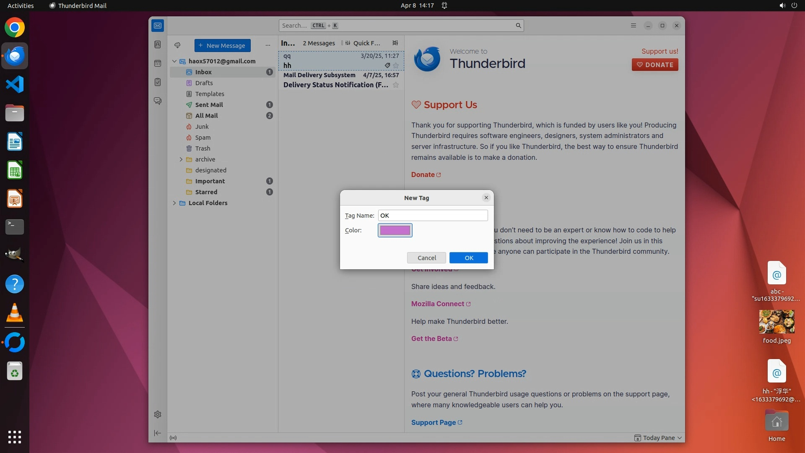Open message list display options icon
Screen dimensions: 805x453
(x=395, y=43)
